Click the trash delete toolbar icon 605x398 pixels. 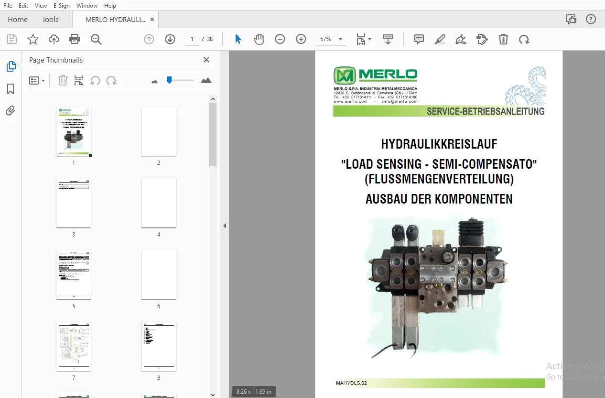point(503,39)
